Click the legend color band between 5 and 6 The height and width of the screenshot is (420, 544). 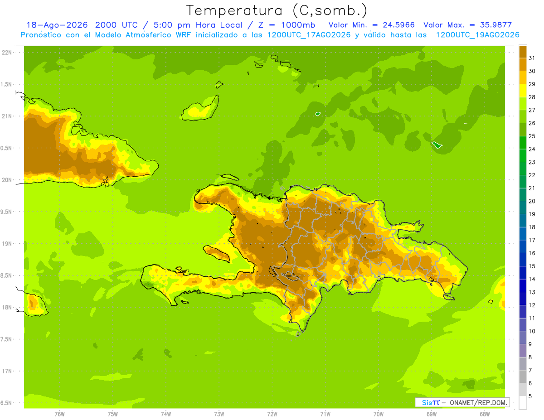pyautogui.click(x=523, y=390)
